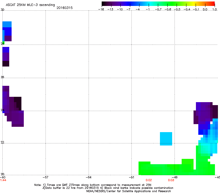Click longitude label -60
The height and width of the screenshot is (193, 220).
click(x=3, y=177)
